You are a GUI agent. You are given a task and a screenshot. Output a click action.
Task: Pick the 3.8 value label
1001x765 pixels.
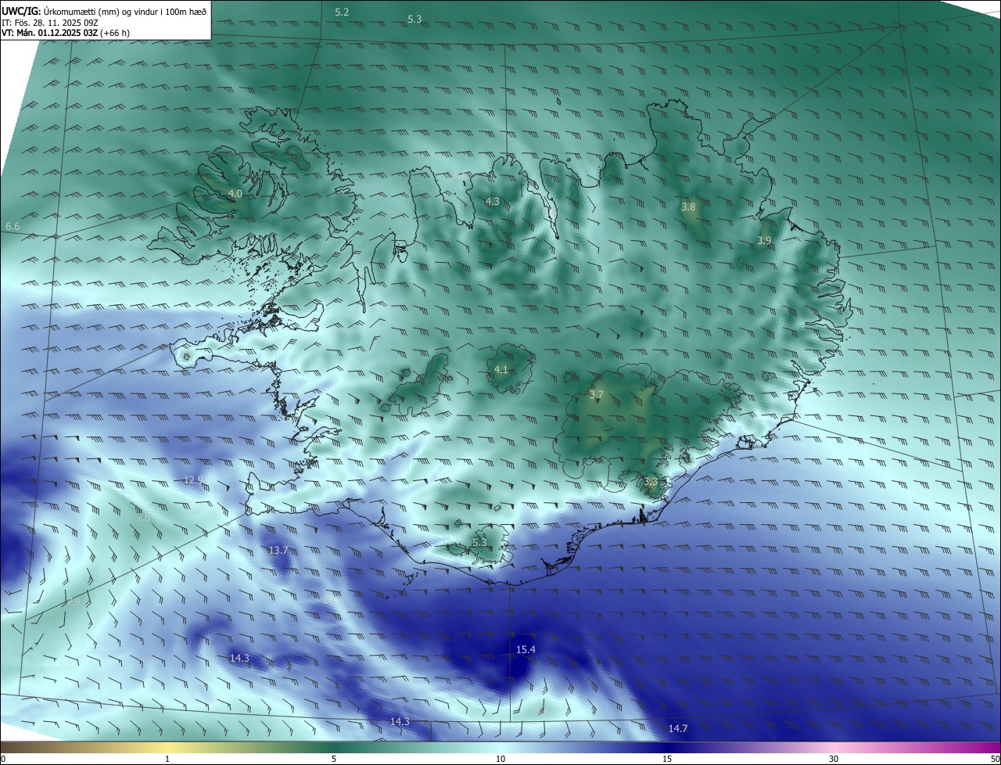click(688, 207)
